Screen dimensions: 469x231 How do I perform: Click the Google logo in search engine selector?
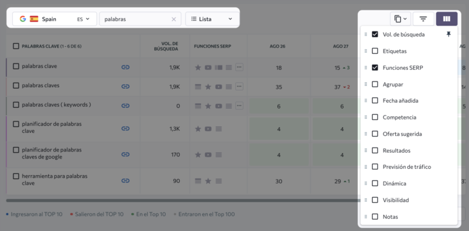(x=22, y=19)
